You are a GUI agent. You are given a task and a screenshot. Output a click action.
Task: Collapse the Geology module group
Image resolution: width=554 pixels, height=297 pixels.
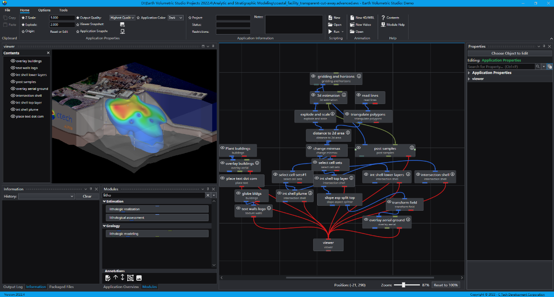click(x=104, y=226)
